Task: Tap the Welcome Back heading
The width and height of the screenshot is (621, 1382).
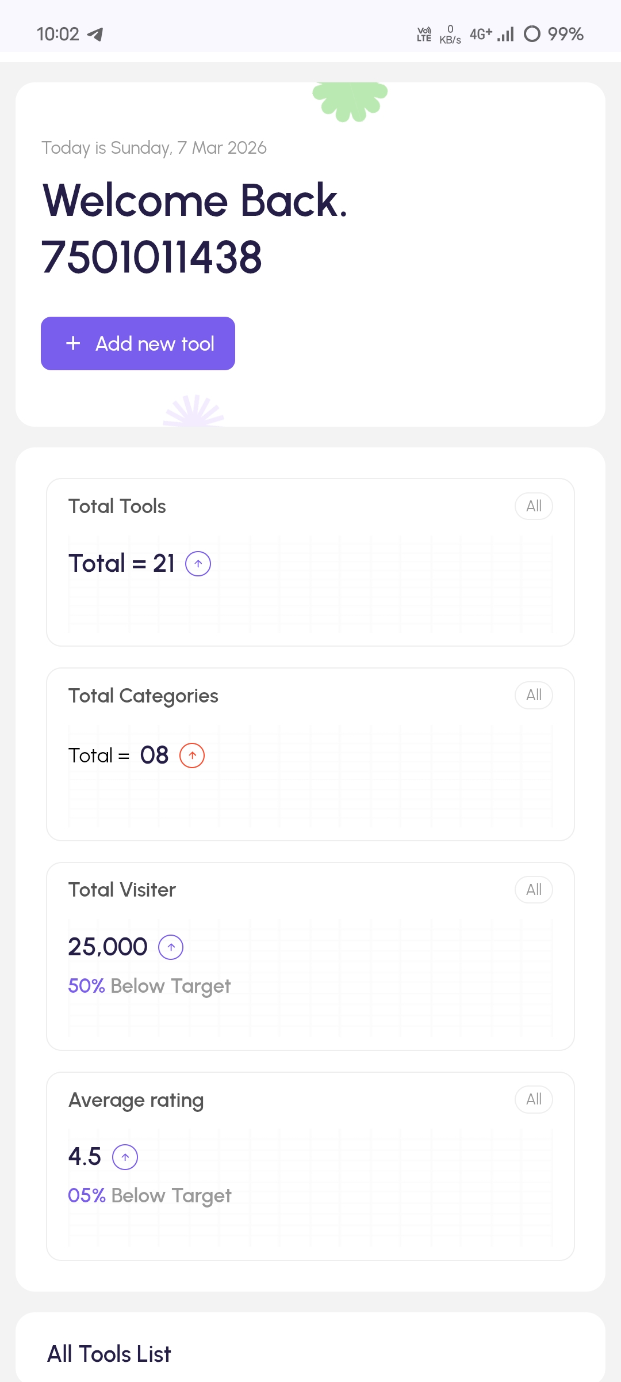Action: tap(195, 200)
